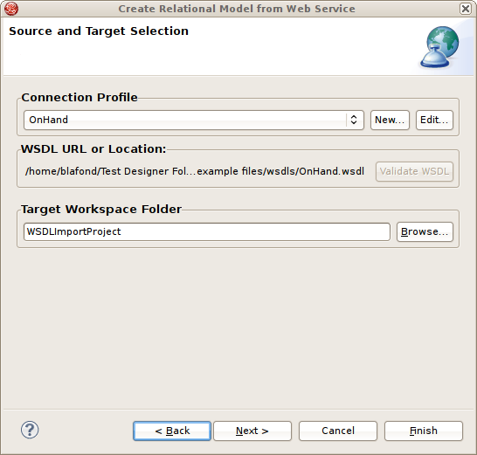Go to the previous page with Back
Viewport: 477px width, 455px height.
pos(172,431)
